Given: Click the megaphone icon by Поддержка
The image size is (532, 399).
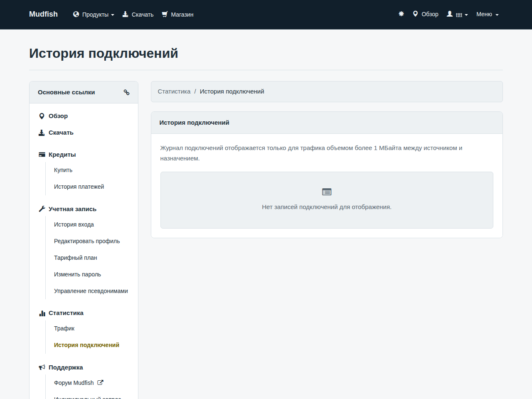Looking at the screenshot, I should 42,367.
